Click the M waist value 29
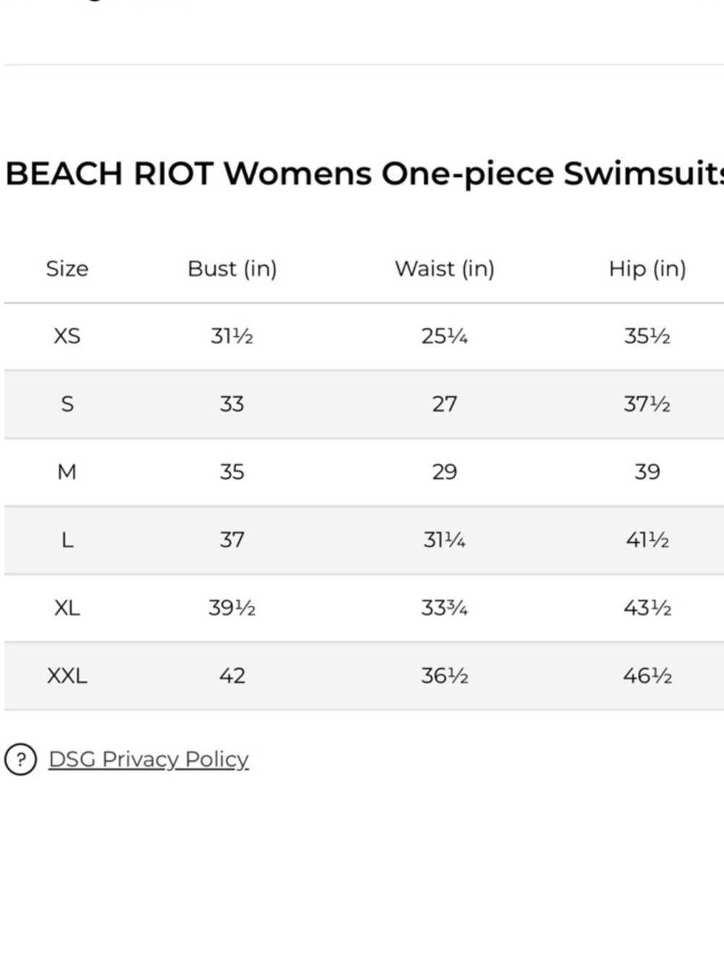Viewport: 724px width, 966px height. coord(445,472)
